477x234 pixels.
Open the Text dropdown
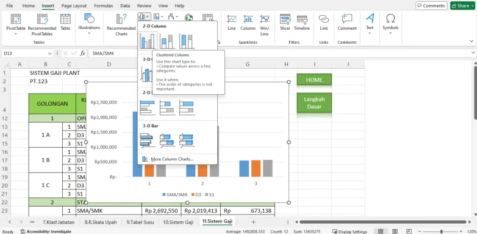[370, 24]
